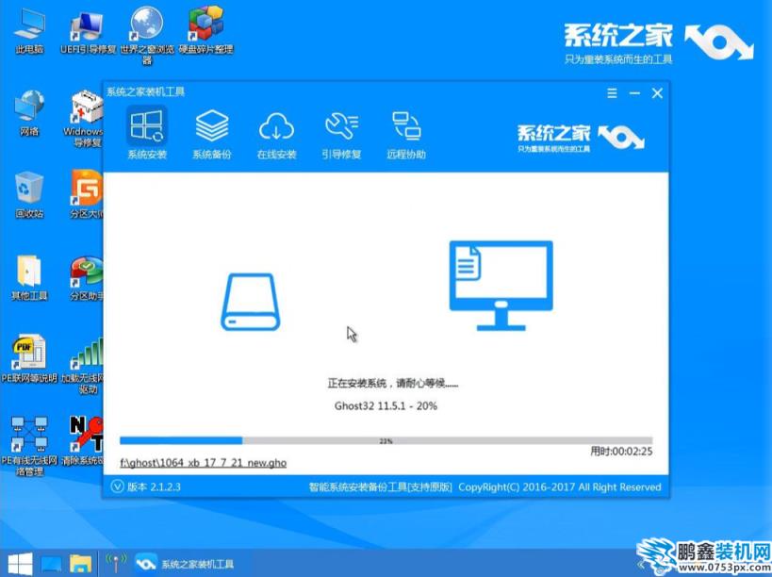Click 正在安装系统，请耐心等候 message
Viewport: 772px width, 577px height.
[393, 383]
